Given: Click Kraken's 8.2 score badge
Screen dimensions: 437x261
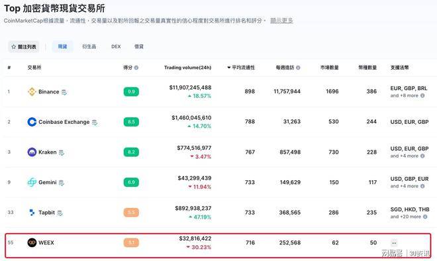Looking at the screenshot, I should [131, 152].
